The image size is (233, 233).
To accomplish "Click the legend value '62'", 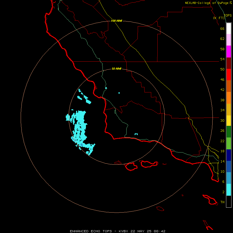I will click(x=222, y=39).
